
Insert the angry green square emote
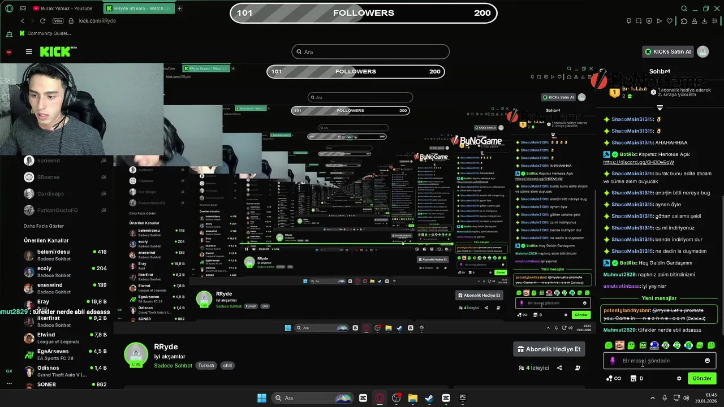point(643,345)
